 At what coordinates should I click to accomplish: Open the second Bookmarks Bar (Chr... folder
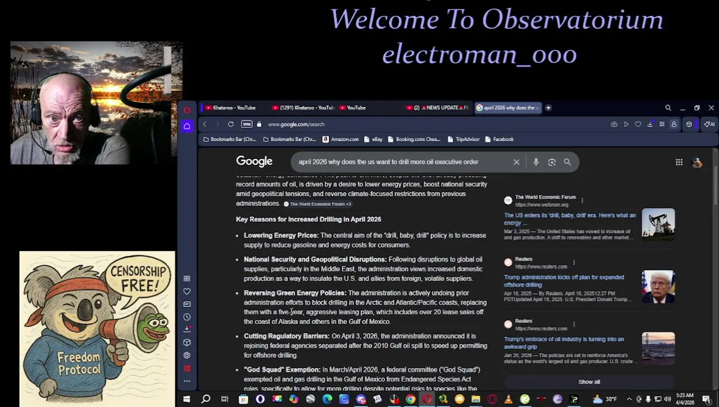pos(289,139)
